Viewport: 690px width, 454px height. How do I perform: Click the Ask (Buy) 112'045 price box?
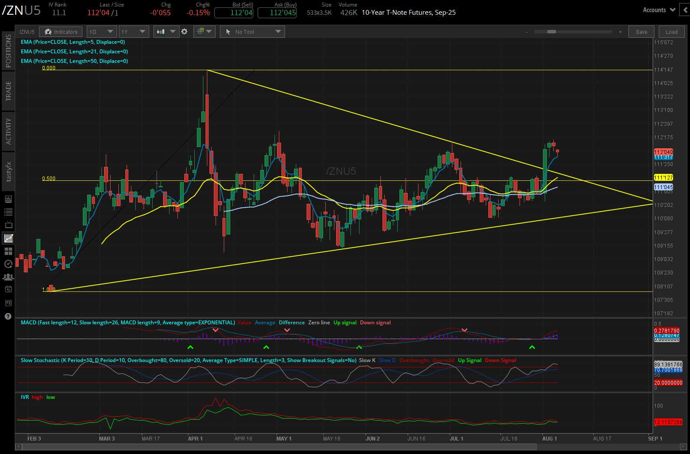click(278, 13)
